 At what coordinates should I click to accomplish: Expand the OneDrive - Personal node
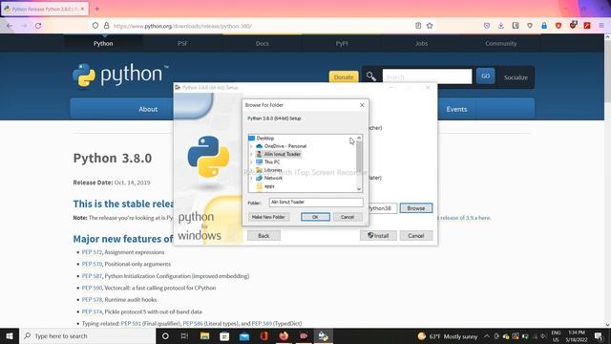click(251, 146)
